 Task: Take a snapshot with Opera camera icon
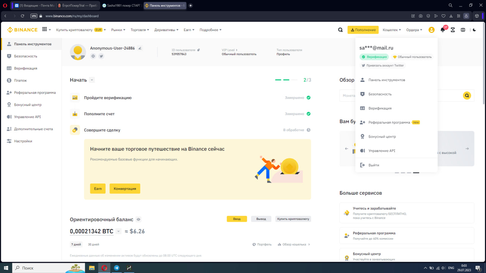(421, 16)
